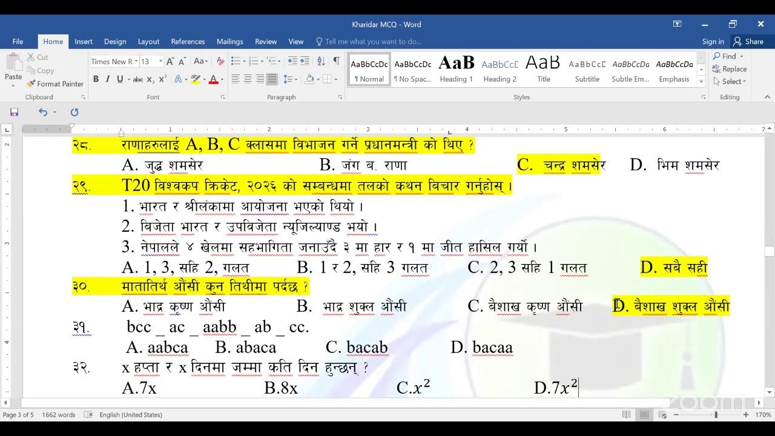The image size is (775, 436).
Task: Toggle Superscript formatting
Action: point(163,79)
